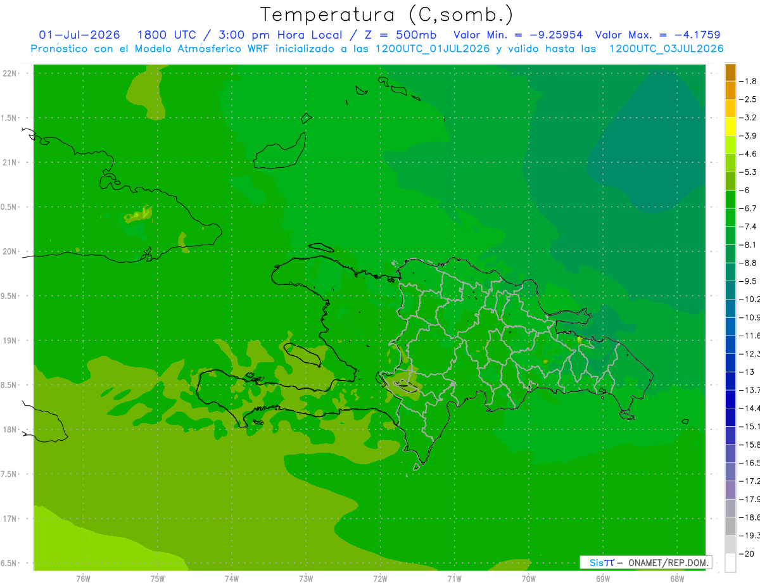Click the longitude tick label "69W"
The height and width of the screenshot is (587, 760).
click(x=602, y=578)
